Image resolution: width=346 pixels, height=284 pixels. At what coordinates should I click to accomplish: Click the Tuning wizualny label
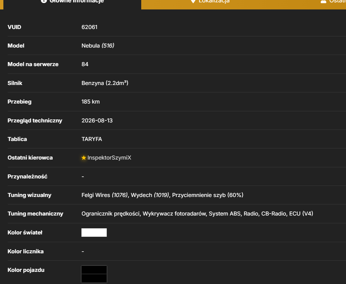tap(29, 195)
